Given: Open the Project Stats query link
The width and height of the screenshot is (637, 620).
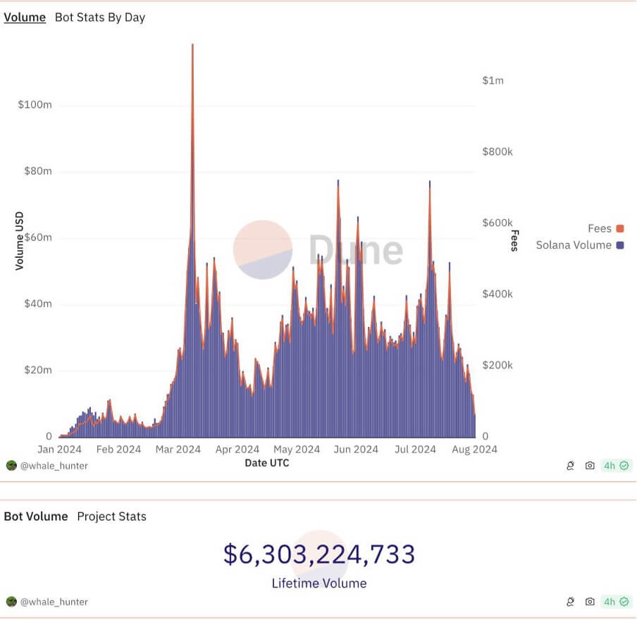Looking at the screenshot, I should point(111,516).
